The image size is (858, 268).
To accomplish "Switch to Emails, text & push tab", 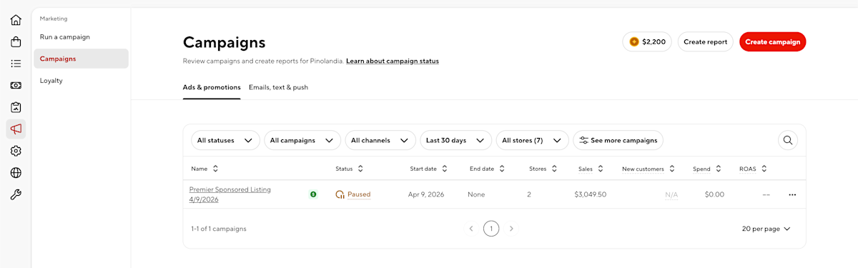I will [278, 87].
